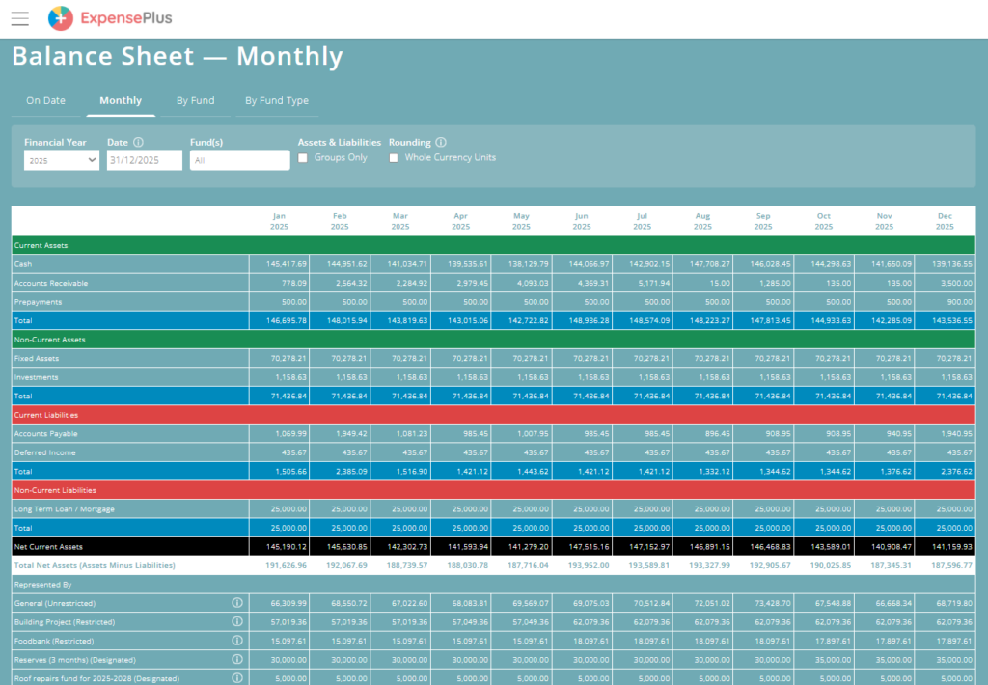Click the Jan 2025 column header
The width and height of the screenshot is (988, 685).
click(x=279, y=220)
